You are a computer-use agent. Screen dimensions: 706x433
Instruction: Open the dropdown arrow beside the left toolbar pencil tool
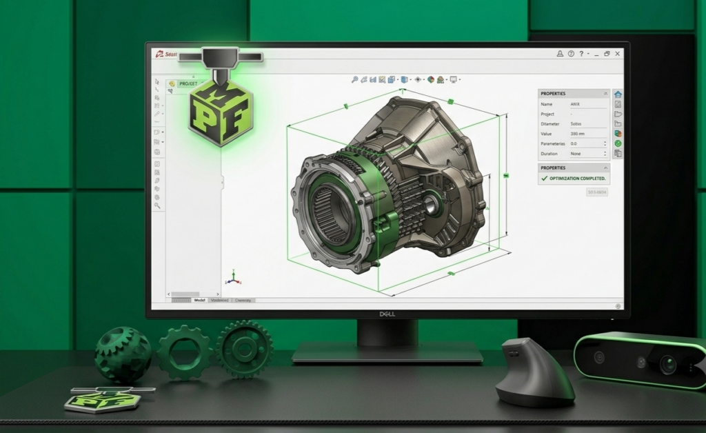(x=163, y=114)
